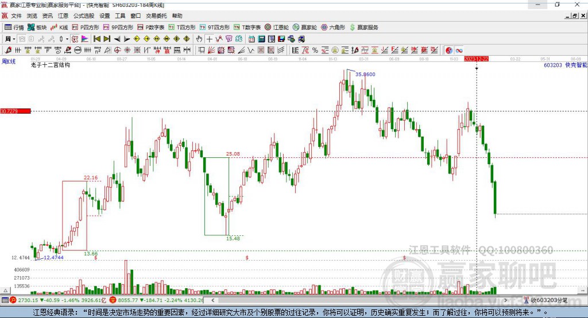Open the T四方形 tool
The width and height of the screenshot is (588, 318).
[x=182, y=28]
